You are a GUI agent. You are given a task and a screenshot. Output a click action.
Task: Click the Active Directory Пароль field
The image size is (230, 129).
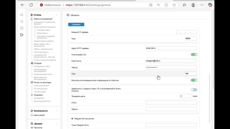171,109
